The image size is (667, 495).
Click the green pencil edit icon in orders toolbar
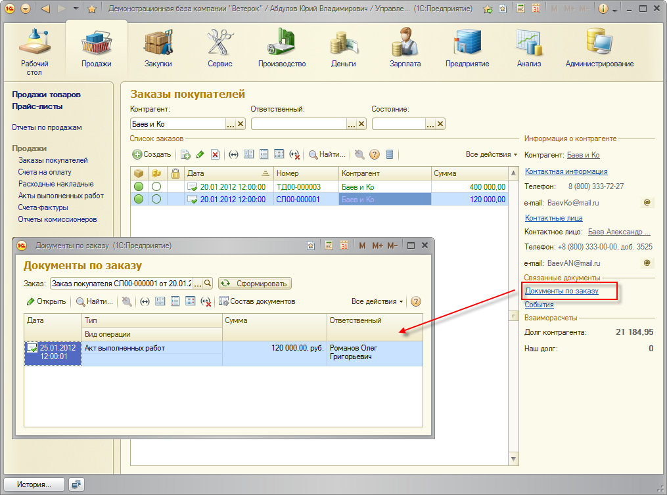click(200, 155)
